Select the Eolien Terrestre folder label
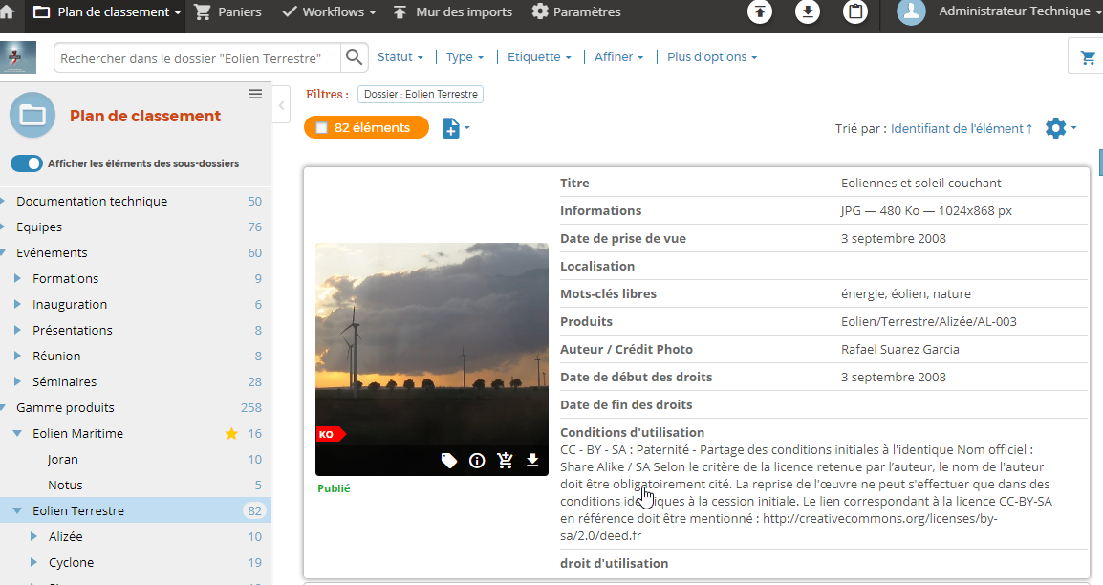The height and width of the screenshot is (585, 1103). click(x=78, y=511)
